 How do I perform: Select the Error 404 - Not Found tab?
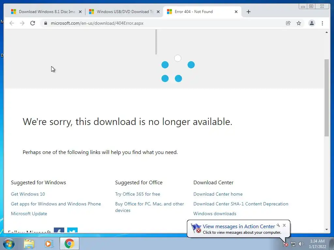click(202, 12)
